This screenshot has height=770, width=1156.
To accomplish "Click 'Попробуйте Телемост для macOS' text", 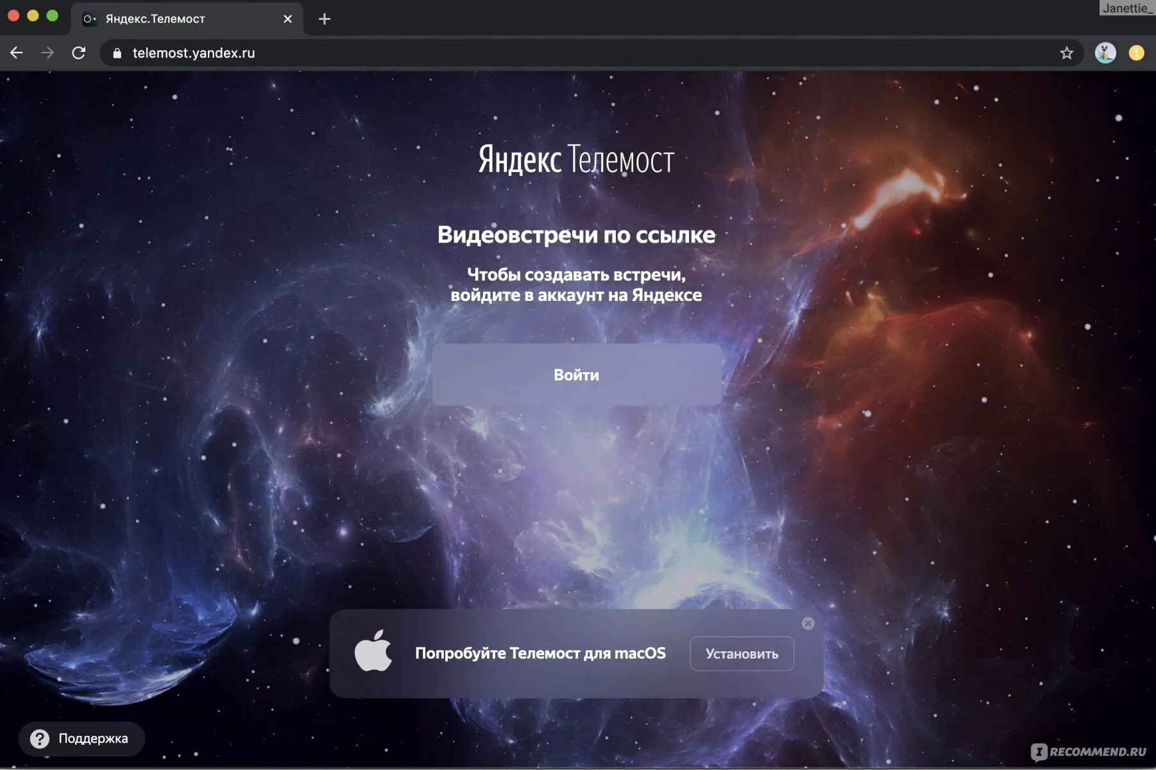I will coord(540,653).
